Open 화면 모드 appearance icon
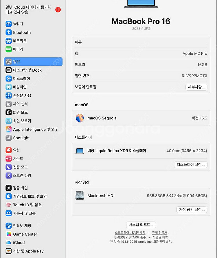This screenshot has width=217, height=258. click(9, 112)
